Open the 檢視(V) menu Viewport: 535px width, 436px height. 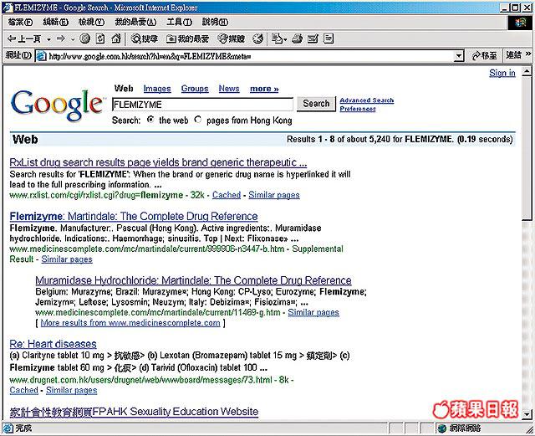pos(91,23)
